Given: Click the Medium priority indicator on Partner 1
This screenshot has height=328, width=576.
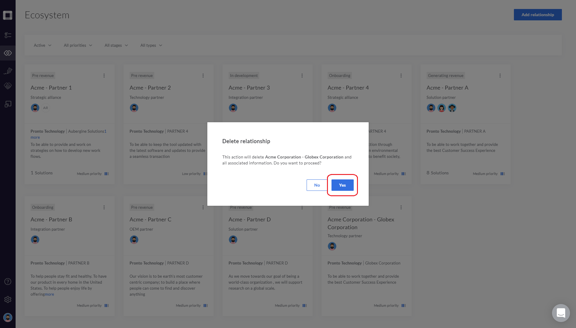Looking at the screenshot, I should click(93, 174).
